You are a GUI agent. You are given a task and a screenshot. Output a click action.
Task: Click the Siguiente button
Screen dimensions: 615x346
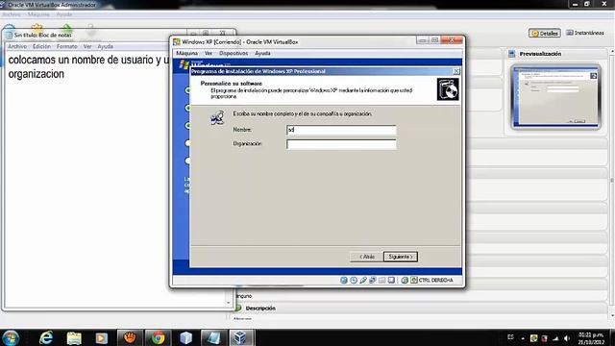[401, 257]
